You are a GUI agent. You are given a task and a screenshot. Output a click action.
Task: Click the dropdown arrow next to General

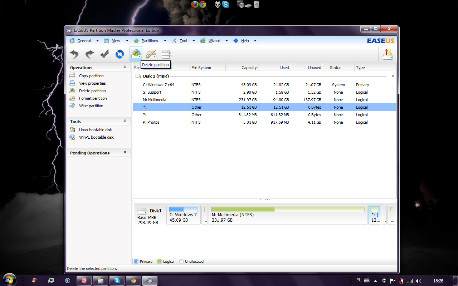point(97,41)
